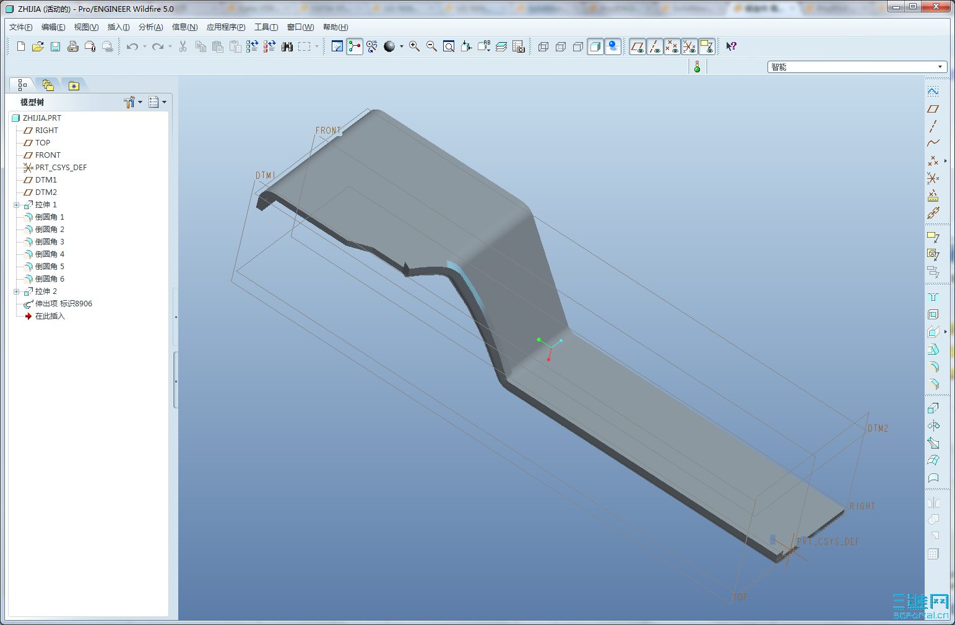Expand the 拉伸 2 feature node
The width and height of the screenshot is (955, 625).
17,291
